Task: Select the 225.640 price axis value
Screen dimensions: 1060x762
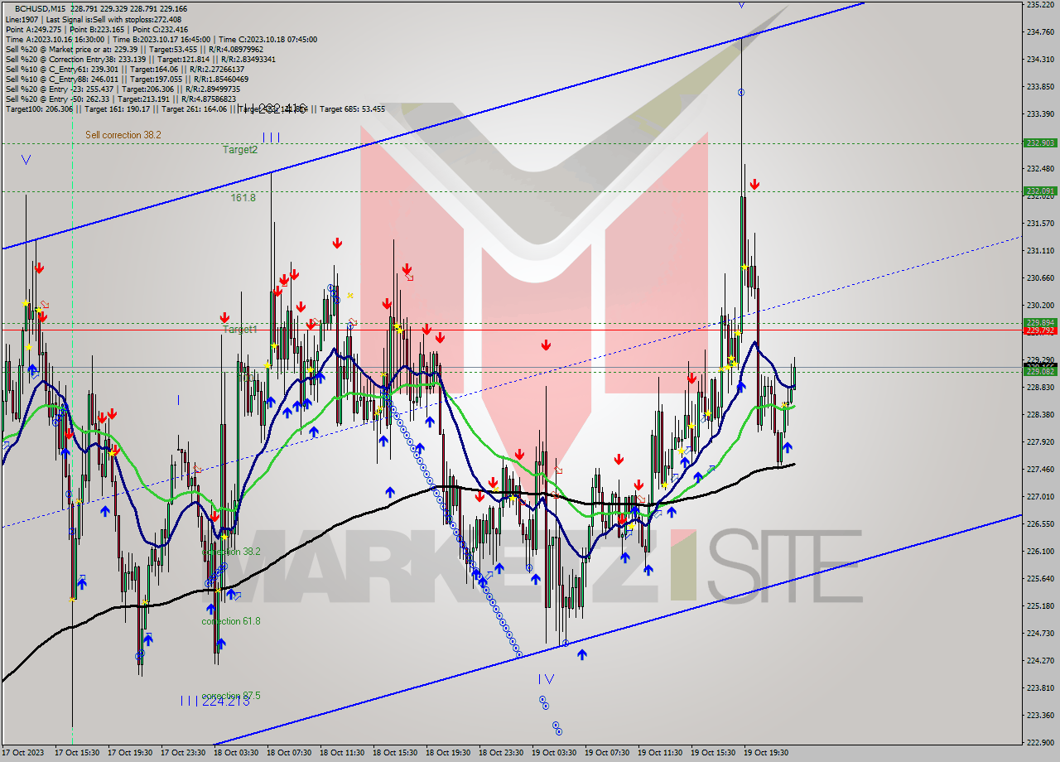Action: click(x=1041, y=578)
